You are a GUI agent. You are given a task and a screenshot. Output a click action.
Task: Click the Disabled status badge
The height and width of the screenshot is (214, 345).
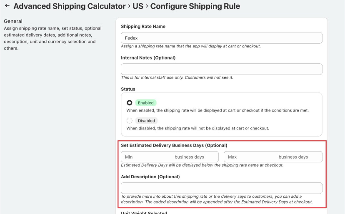146,120
